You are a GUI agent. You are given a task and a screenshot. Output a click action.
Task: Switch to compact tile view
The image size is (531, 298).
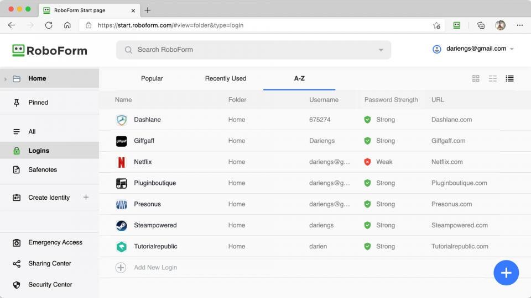pyautogui.click(x=493, y=78)
